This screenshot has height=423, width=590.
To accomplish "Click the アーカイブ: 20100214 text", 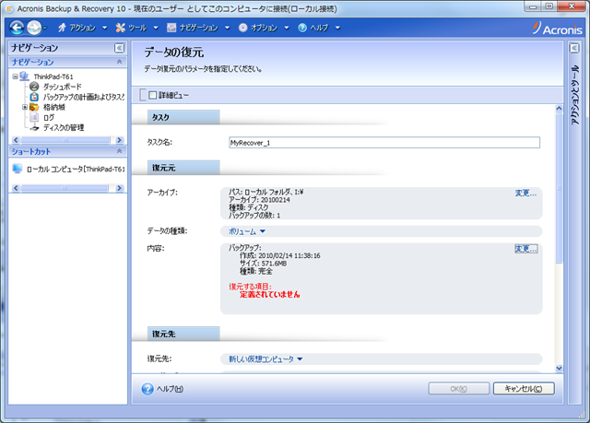I will pos(259,200).
